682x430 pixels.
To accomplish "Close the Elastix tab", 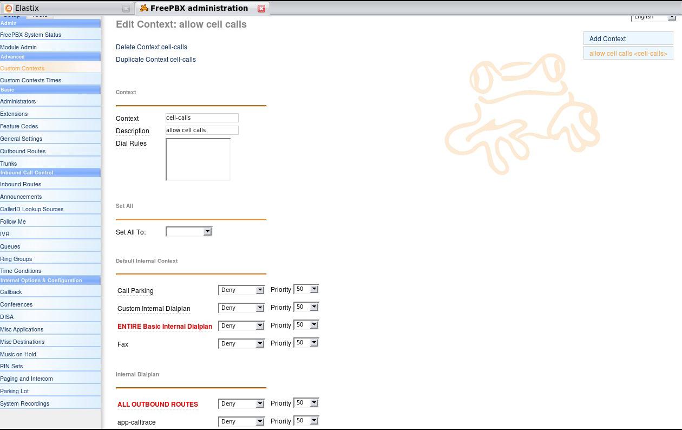I will (126, 9).
